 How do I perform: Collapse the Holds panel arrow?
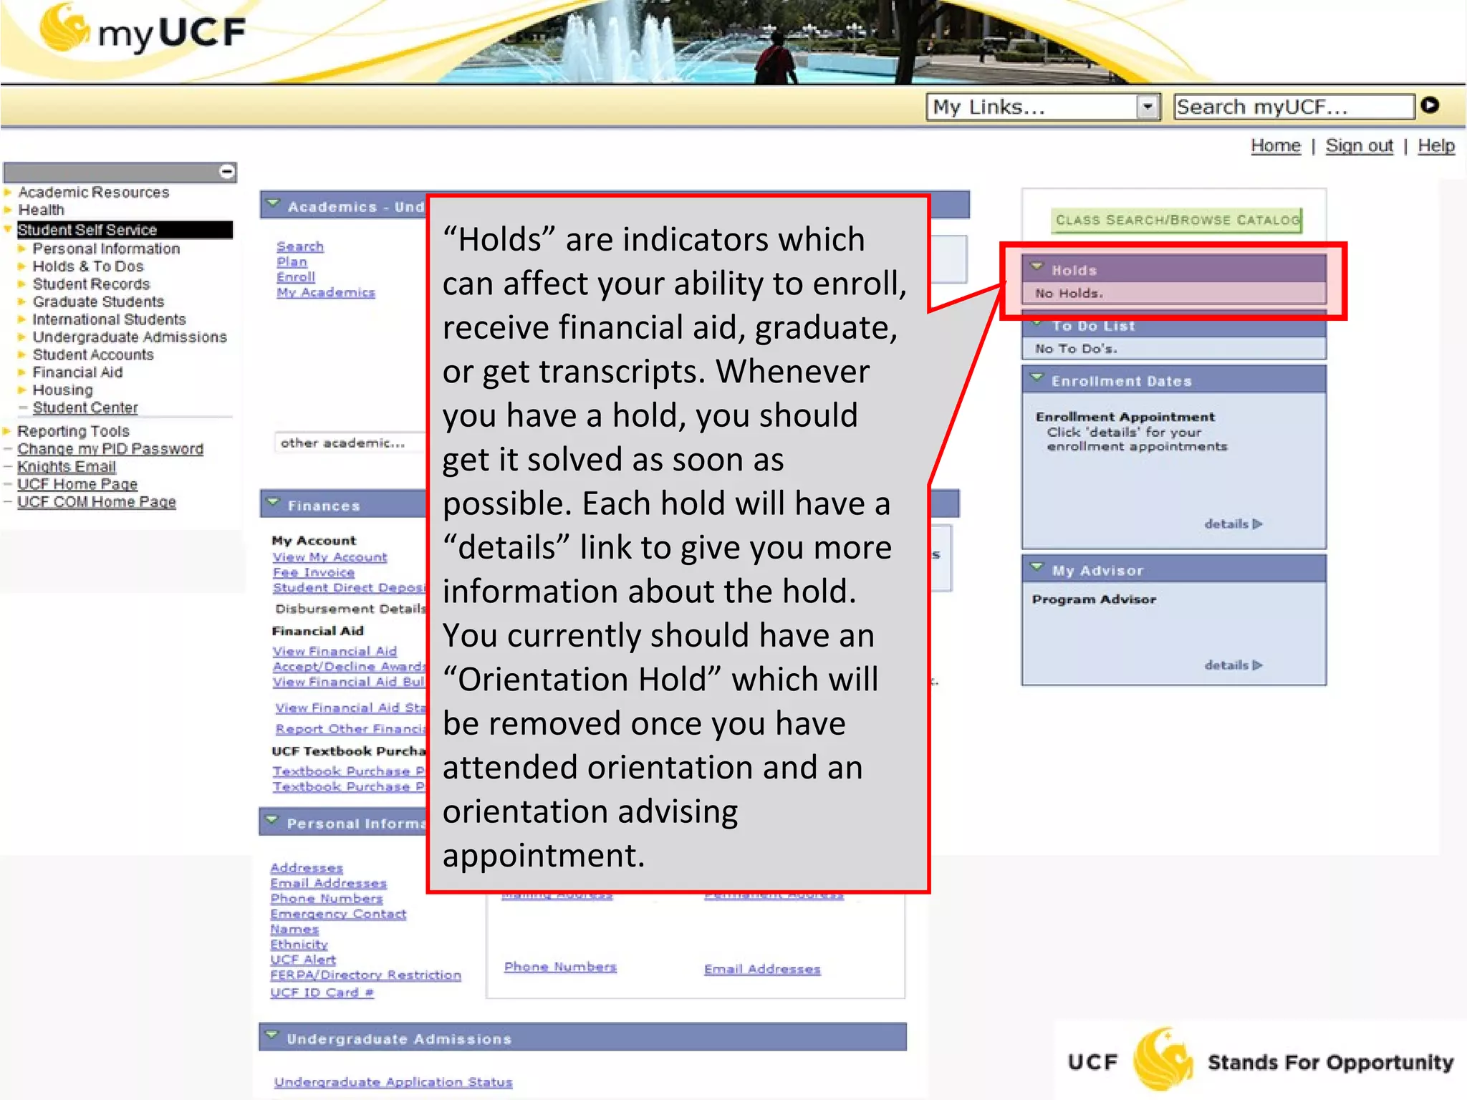tap(1036, 268)
